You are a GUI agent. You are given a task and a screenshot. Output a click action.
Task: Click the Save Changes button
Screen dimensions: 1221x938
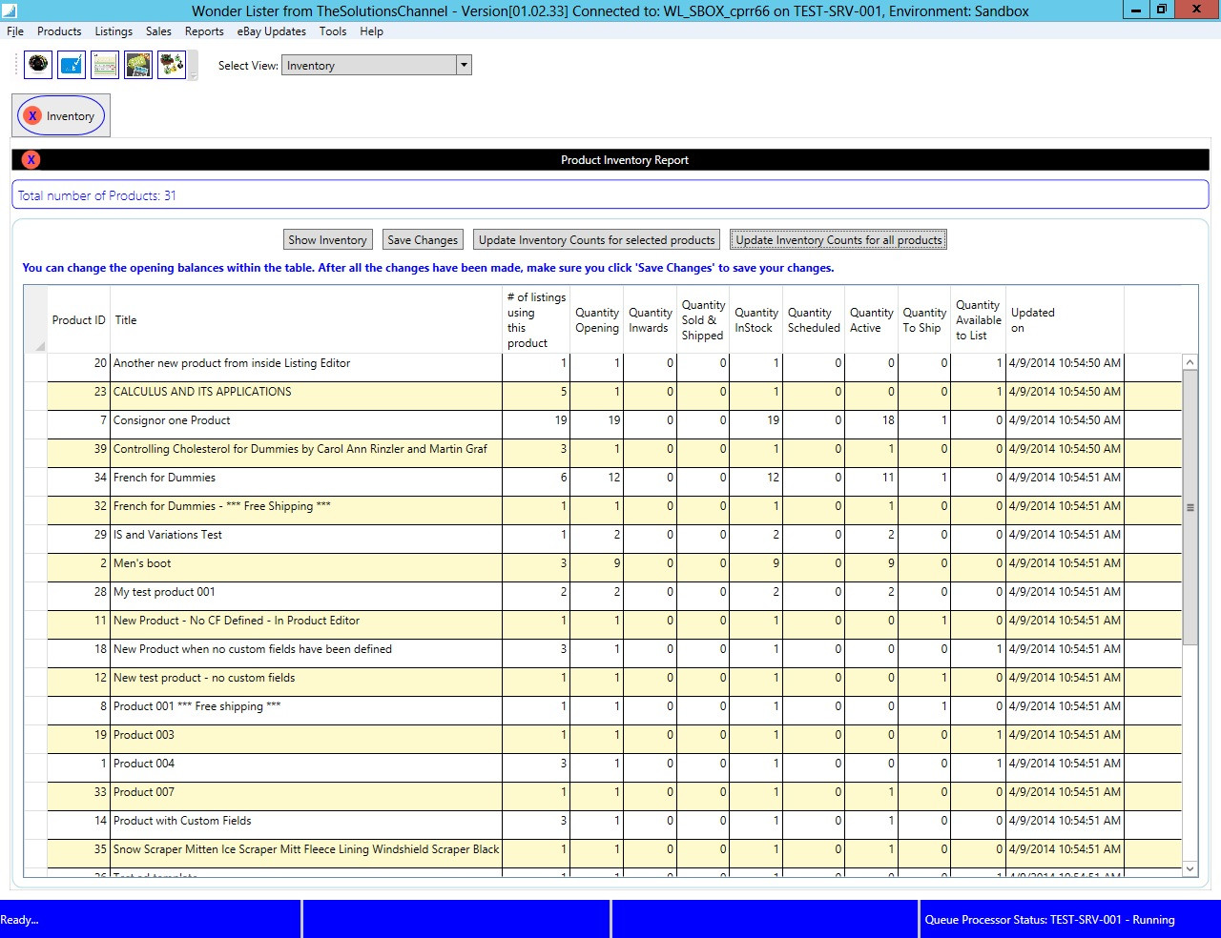pos(423,240)
